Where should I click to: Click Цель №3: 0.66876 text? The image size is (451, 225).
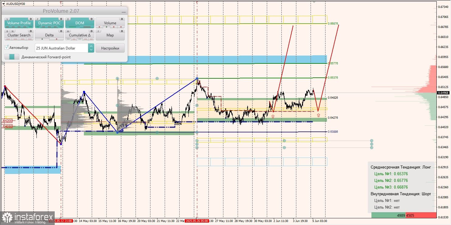391,187
